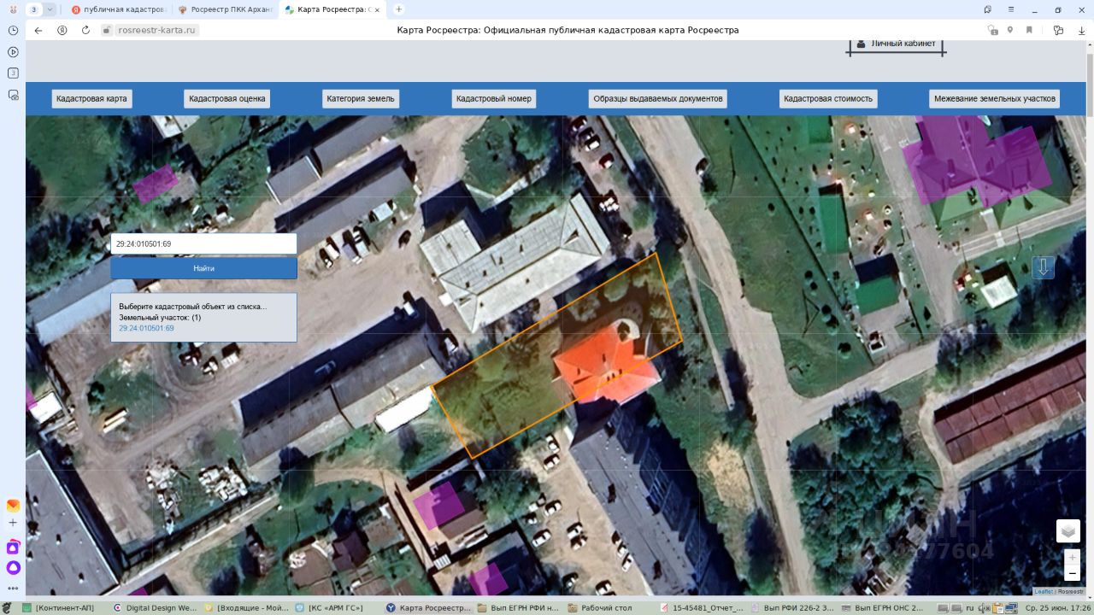Open the map layers switcher
1094x615 pixels.
click(x=1068, y=531)
